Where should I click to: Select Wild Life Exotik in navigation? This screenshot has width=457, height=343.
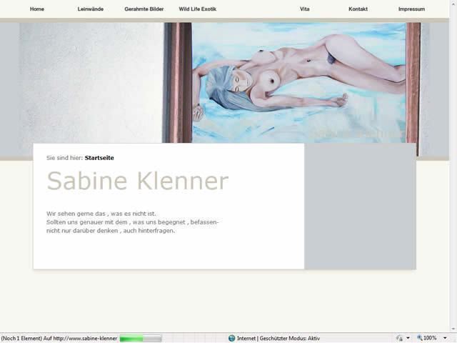pos(197,9)
